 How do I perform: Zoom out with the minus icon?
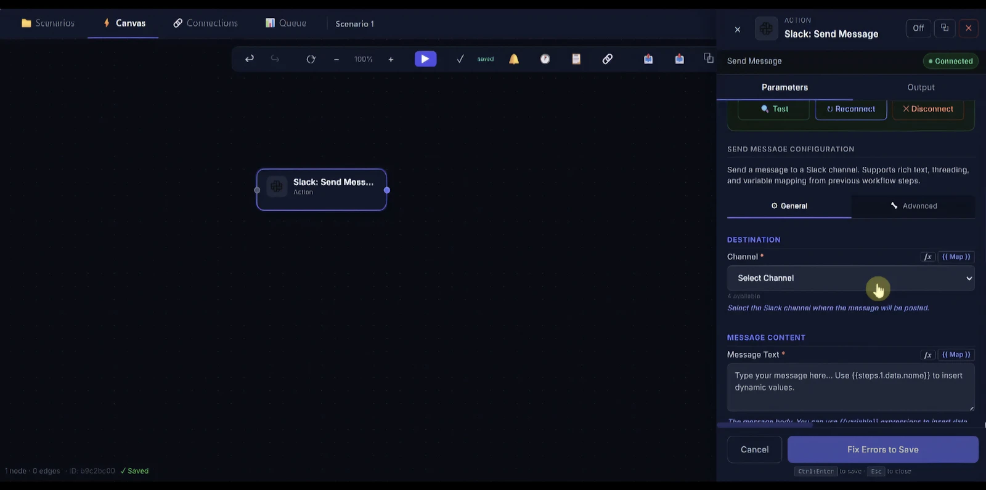pyautogui.click(x=336, y=59)
